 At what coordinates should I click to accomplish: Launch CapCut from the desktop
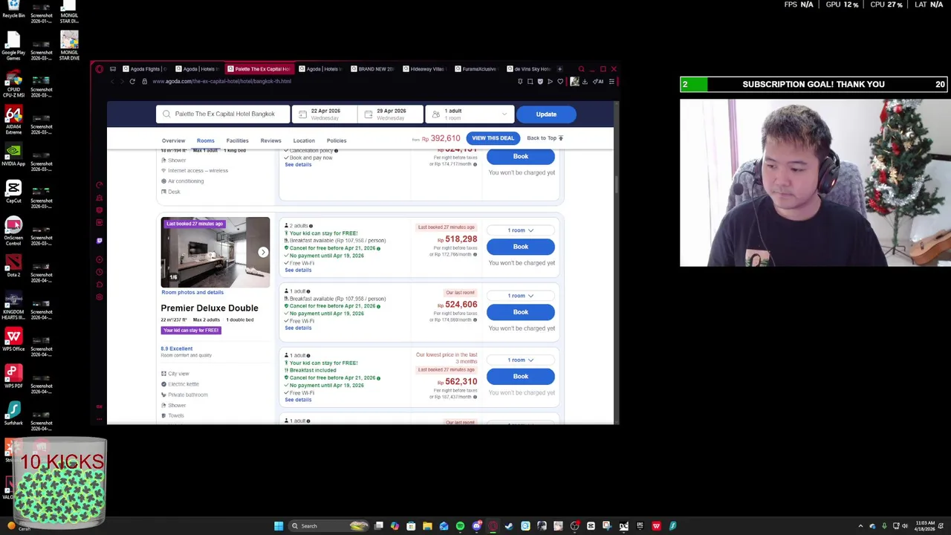tap(13, 192)
